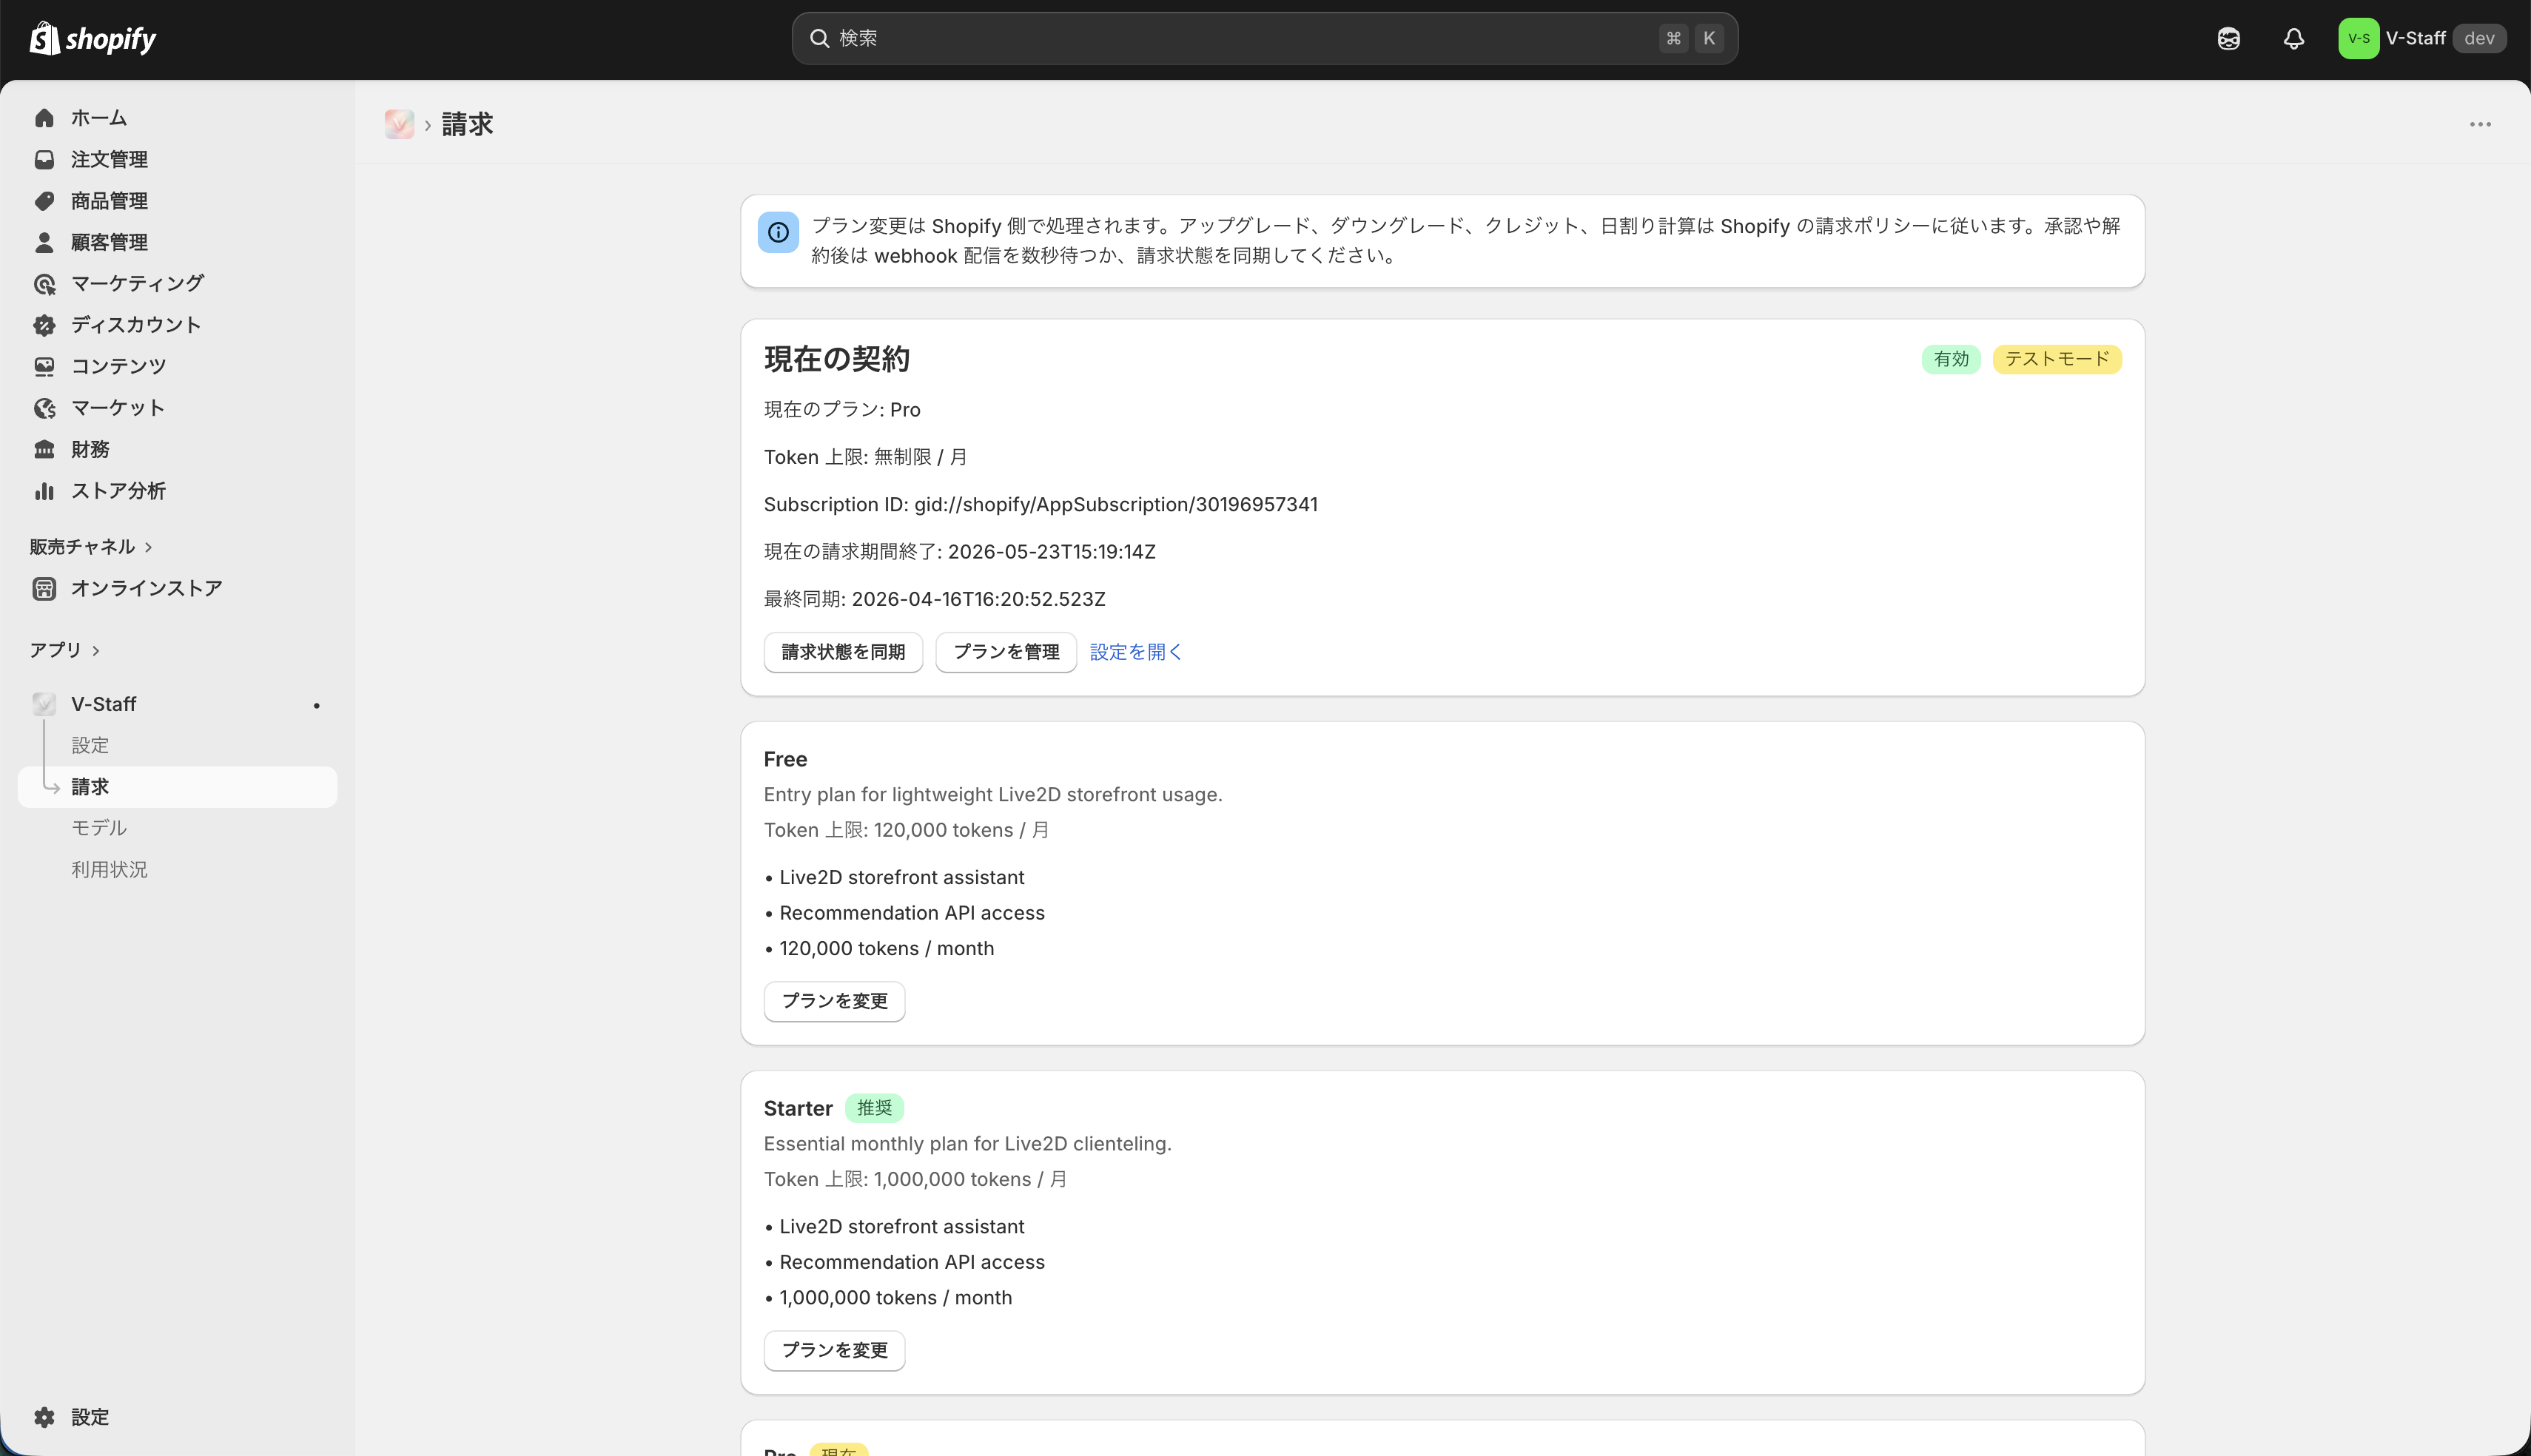
Task: Click the コンテンツ image icon
Action: (x=44, y=366)
